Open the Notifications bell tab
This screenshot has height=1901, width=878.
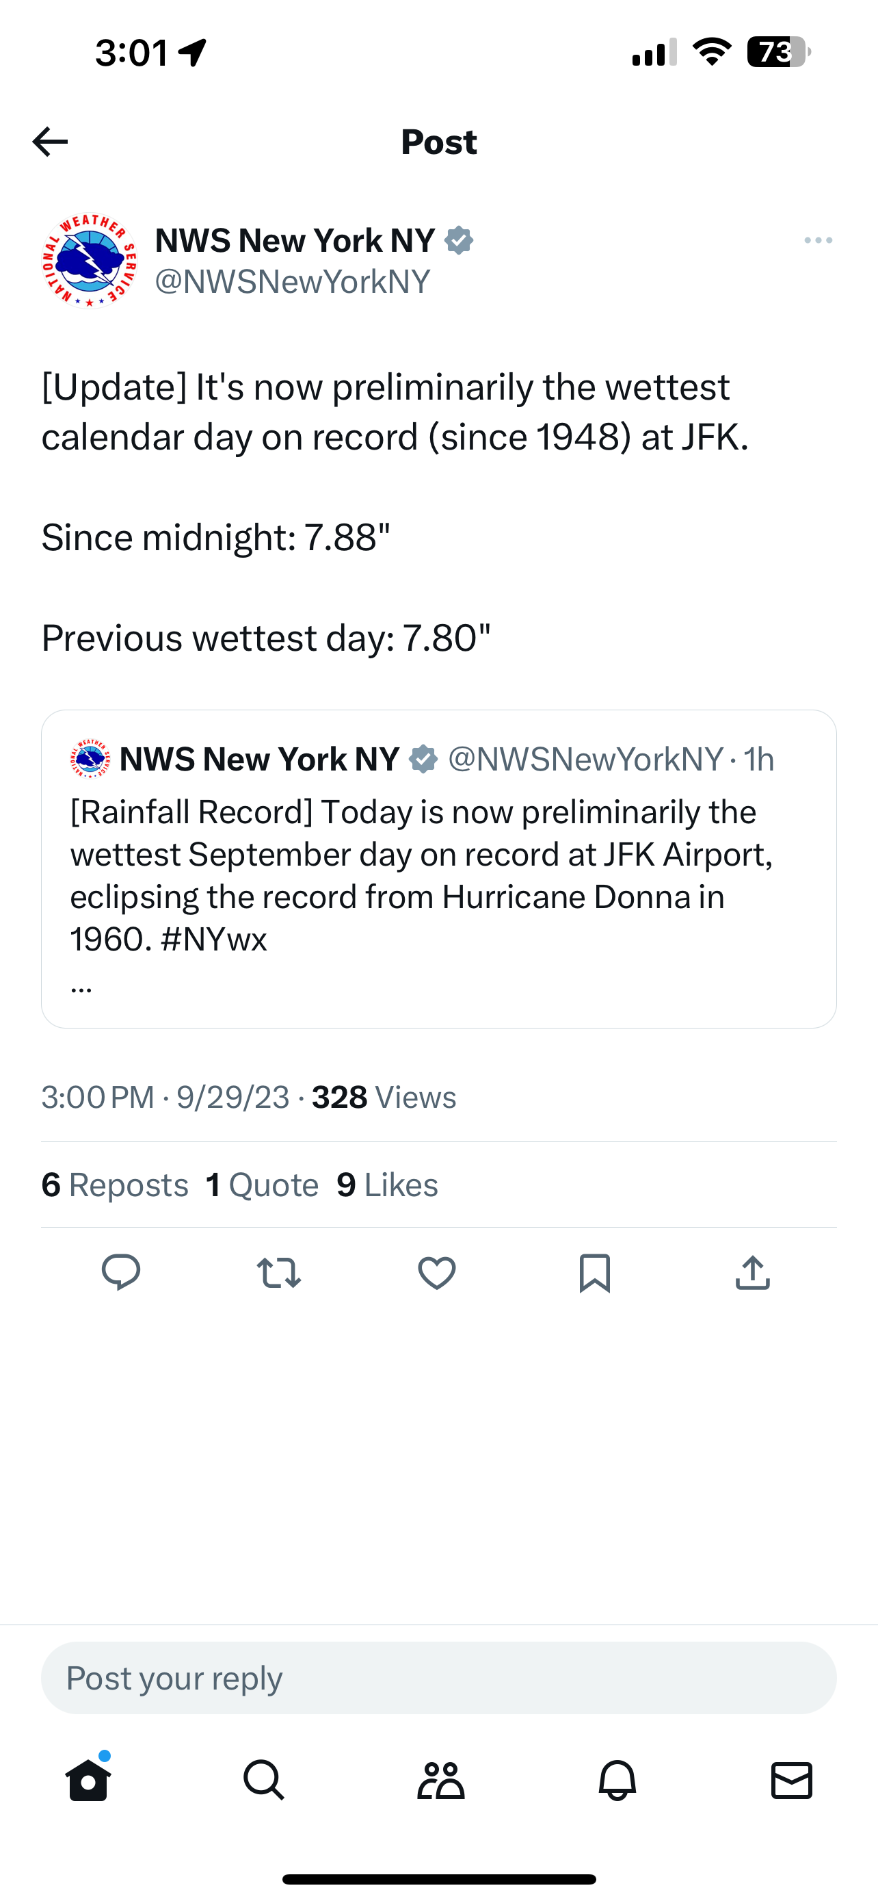pyautogui.click(x=617, y=1780)
